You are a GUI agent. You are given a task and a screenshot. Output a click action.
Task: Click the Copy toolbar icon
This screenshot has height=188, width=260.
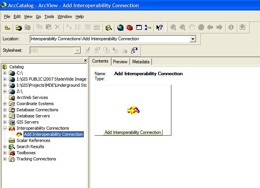(x=39, y=27)
